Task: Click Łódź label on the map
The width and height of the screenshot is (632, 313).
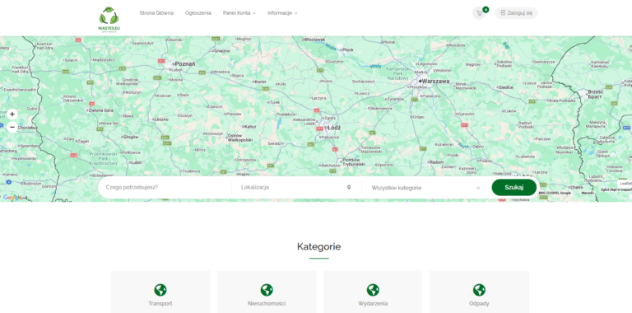Action: [x=334, y=128]
